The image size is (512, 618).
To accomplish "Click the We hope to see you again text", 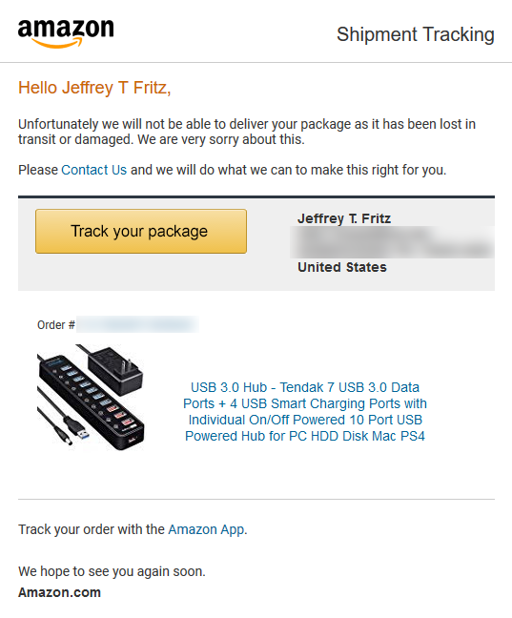I will click(112, 571).
